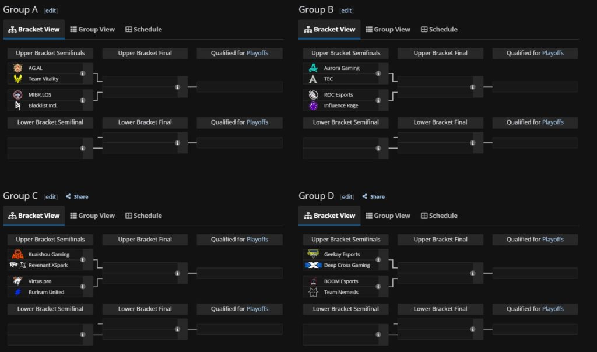This screenshot has width=597, height=352.
Task: Open Group C Lower Bracket Semifinal match info
Action: pos(83,335)
